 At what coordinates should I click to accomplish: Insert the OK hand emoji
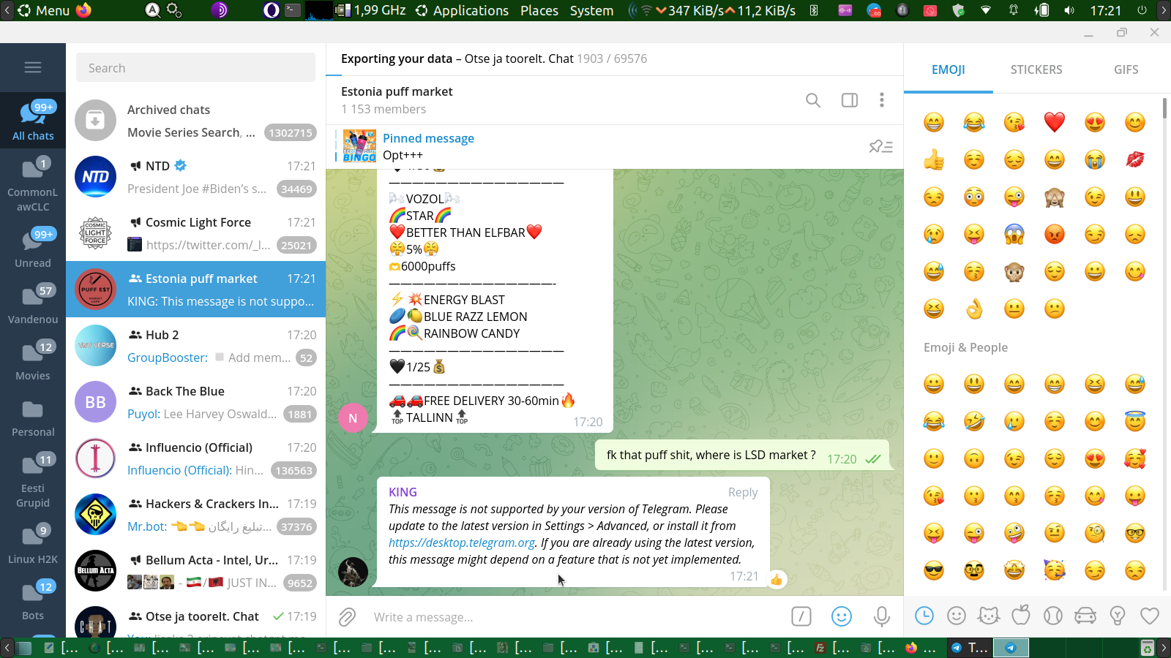(974, 309)
